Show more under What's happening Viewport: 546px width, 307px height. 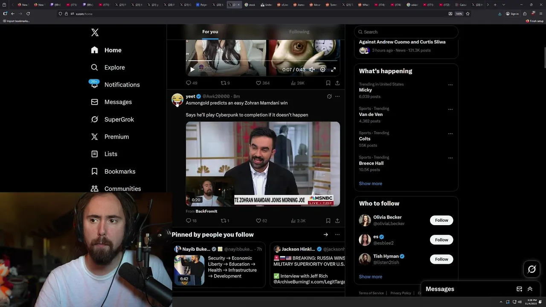370,183
